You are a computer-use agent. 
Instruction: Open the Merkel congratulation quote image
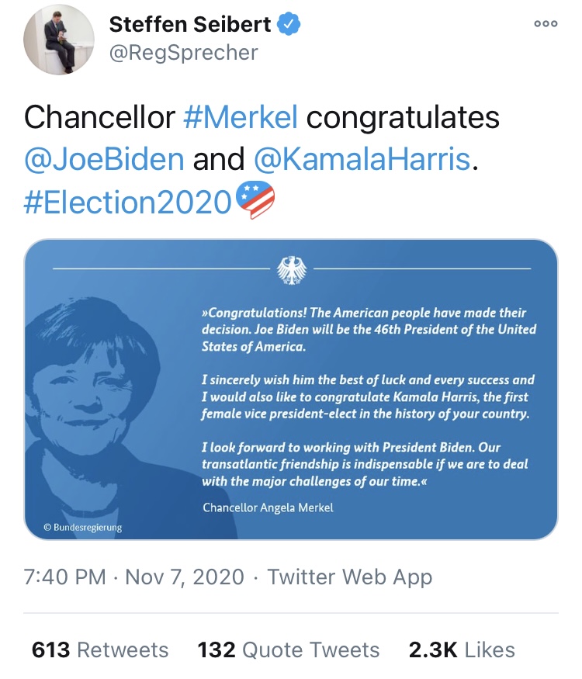click(x=291, y=390)
